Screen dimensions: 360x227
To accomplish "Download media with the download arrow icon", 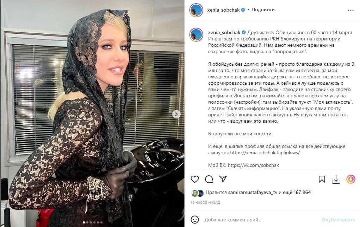I will [x=336, y=179].
